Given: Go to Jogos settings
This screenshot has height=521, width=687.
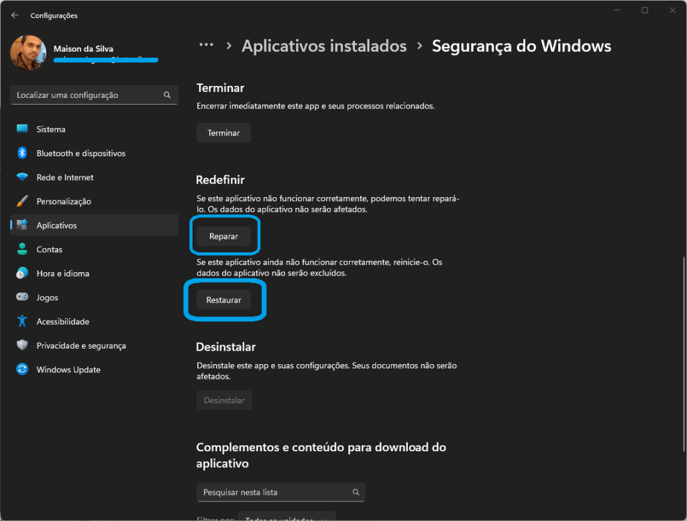Looking at the screenshot, I should (x=94, y=298).
